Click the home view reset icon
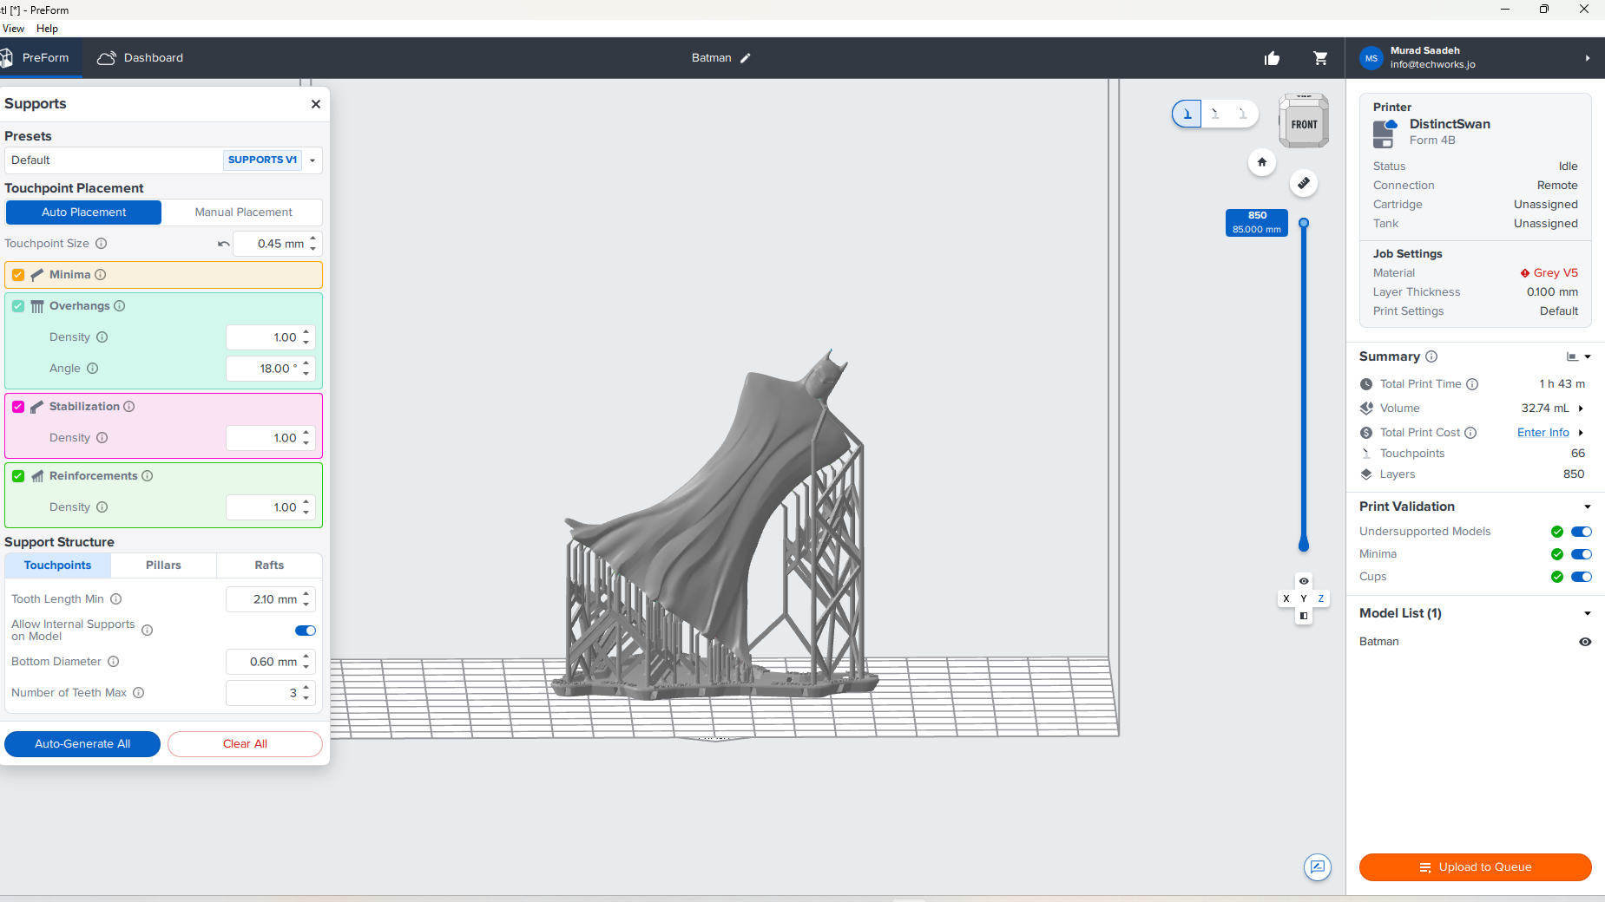 (1262, 162)
